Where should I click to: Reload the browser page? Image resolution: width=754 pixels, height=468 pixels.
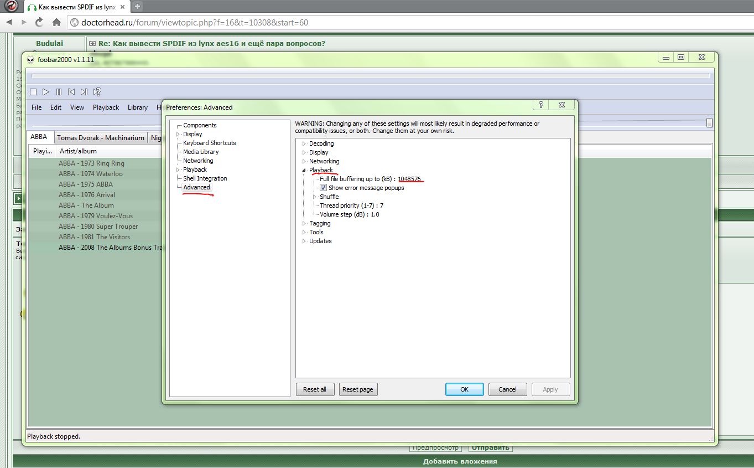click(x=39, y=23)
